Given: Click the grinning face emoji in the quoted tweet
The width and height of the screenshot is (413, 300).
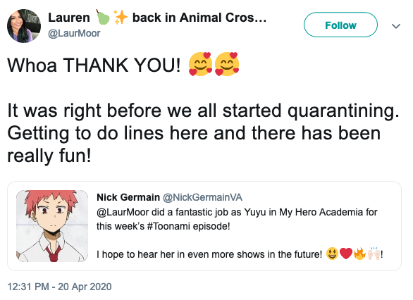Looking at the screenshot, I should click(332, 254).
